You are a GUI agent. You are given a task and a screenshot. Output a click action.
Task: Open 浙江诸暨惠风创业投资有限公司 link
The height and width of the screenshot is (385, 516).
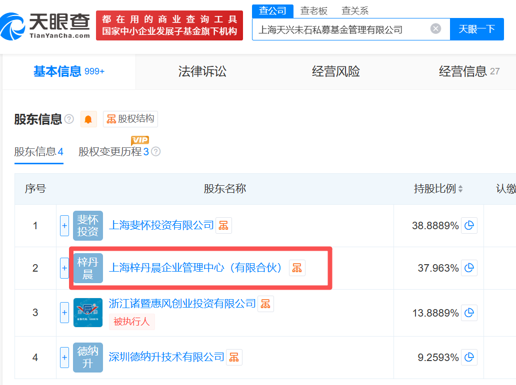(182, 304)
